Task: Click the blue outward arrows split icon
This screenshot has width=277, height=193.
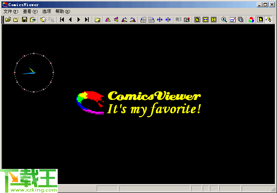Action: (160, 19)
